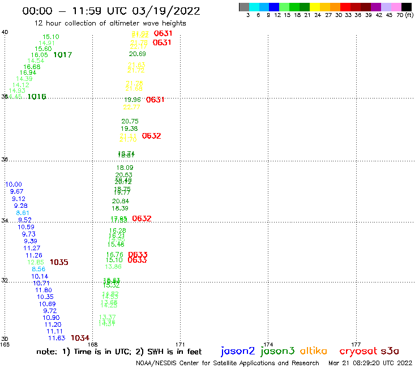Screen dimensions: 419x368
Task: Click the blue value '10.00'
Action: (14, 185)
